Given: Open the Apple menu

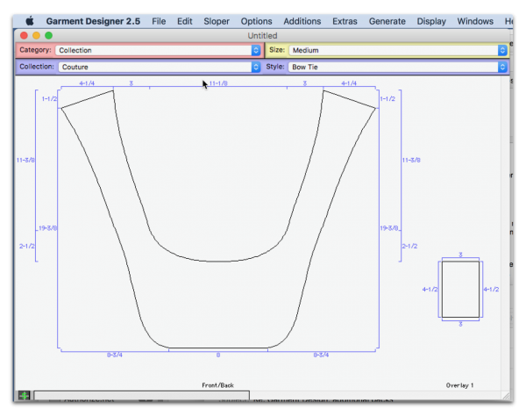Looking at the screenshot, I should [x=30, y=21].
